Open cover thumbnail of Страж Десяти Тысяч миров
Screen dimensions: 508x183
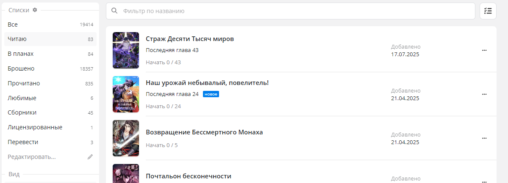126,50
